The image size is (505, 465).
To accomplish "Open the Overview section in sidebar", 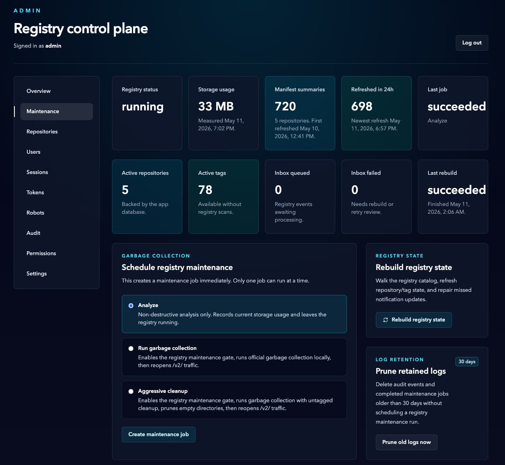I will [x=57, y=91].
